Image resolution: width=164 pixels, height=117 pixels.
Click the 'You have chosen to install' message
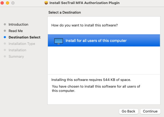point(96,88)
